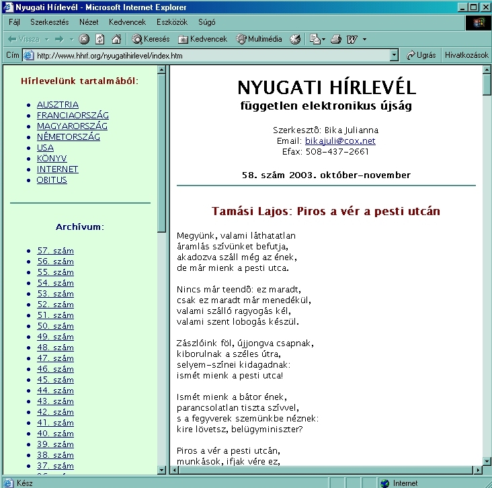Open the address bar dropdown list
This screenshot has height=488, width=492.
(x=395, y=55)
